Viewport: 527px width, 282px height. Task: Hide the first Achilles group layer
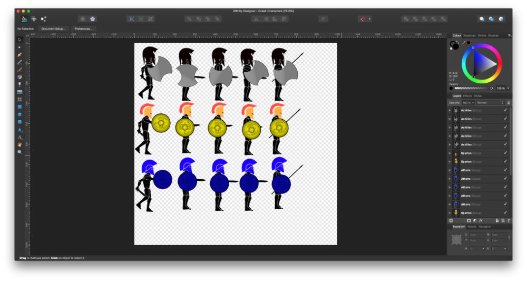[x=505, y=111]
